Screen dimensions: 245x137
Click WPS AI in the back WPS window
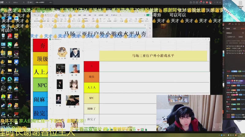pos(114,15)
